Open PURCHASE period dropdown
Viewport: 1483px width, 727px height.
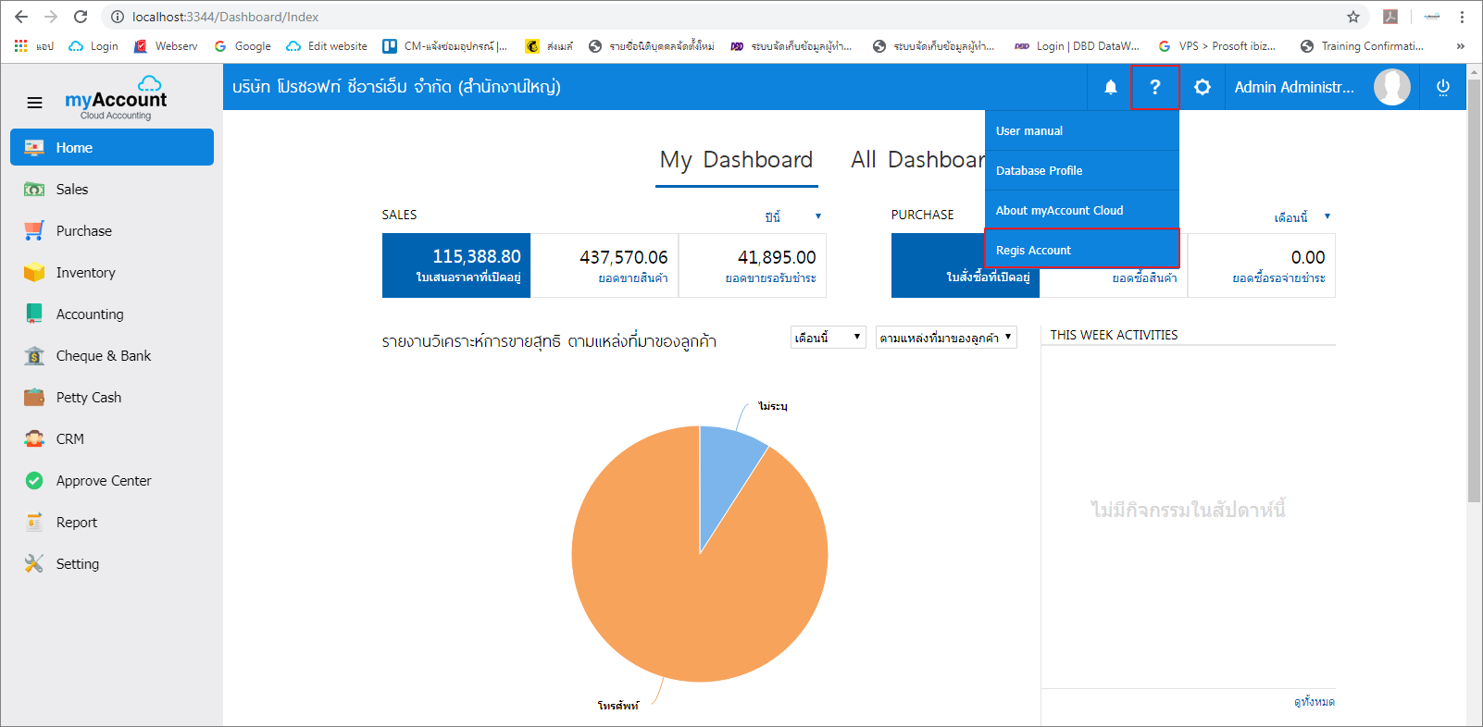[1302, 216]
